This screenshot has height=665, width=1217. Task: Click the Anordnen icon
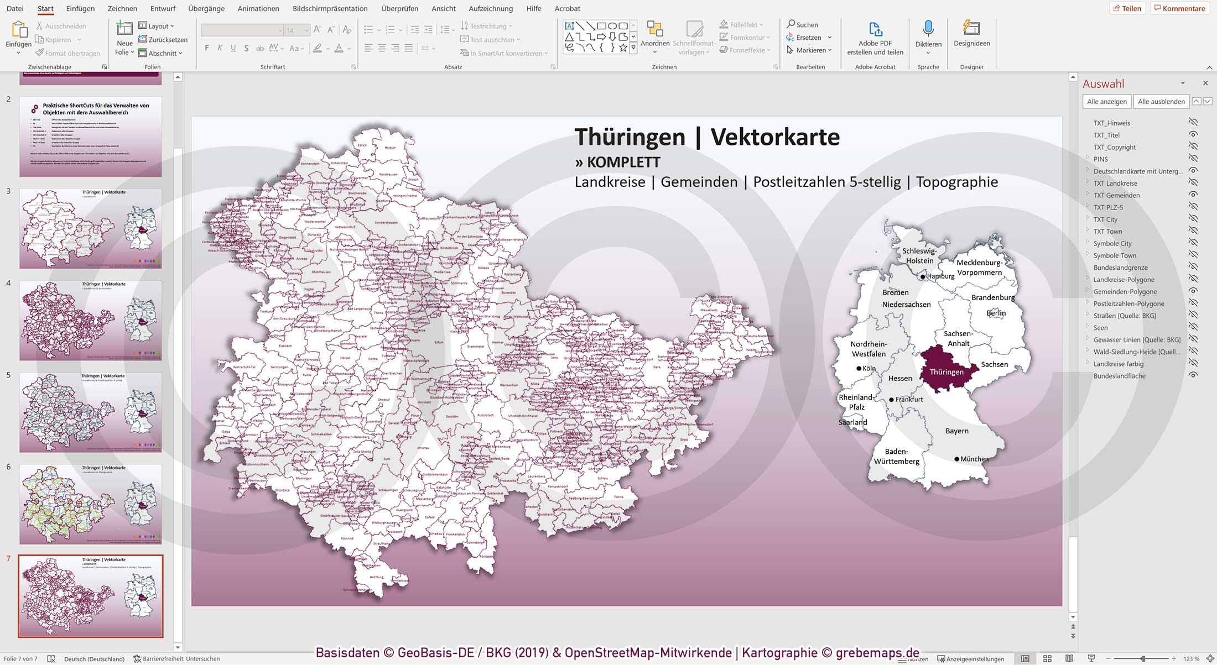654,29
